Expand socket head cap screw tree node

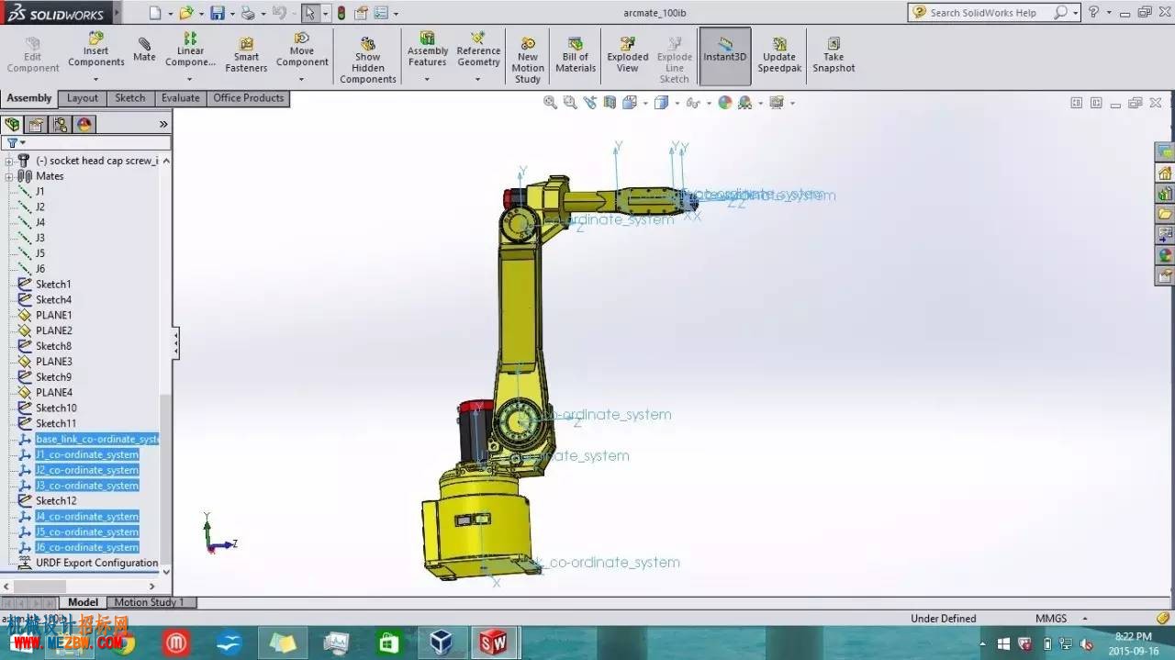click(8, 161)
